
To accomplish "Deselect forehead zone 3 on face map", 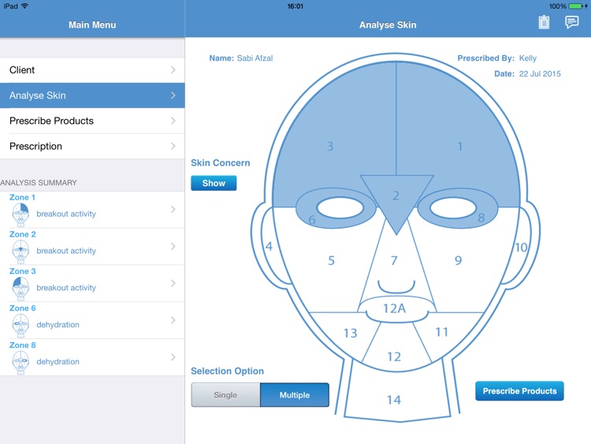I will click(330, 146).
